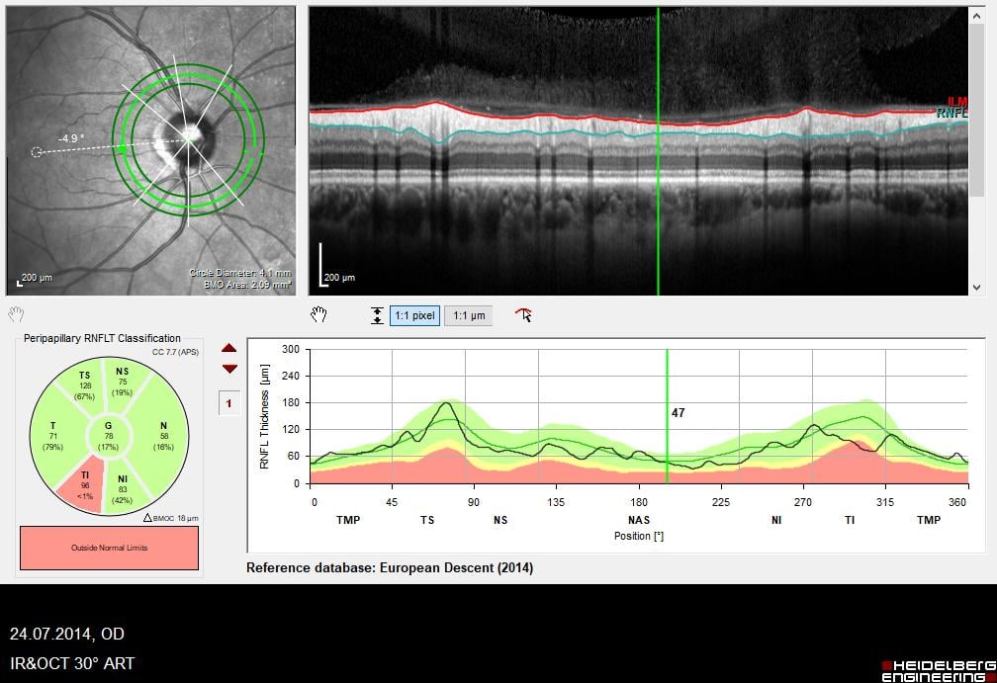Select the central G sector in the chart
This screenshot has width=997, height=683.
[110, 435]
